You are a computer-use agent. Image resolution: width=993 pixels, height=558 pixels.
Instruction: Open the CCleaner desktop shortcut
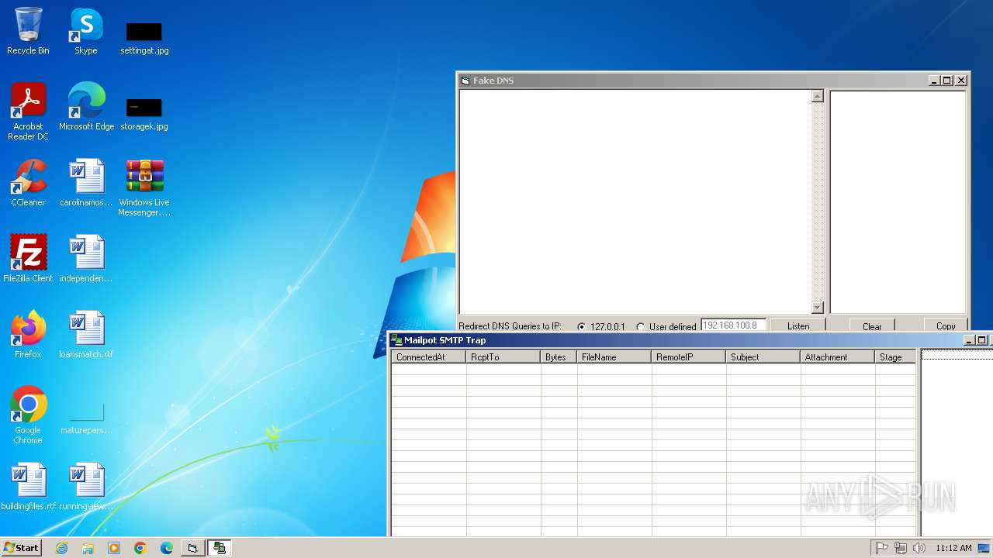[x=28, y=183]
